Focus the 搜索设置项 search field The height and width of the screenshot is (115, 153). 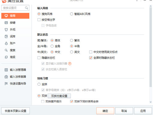pyautogui.click(x=15, y=8)
